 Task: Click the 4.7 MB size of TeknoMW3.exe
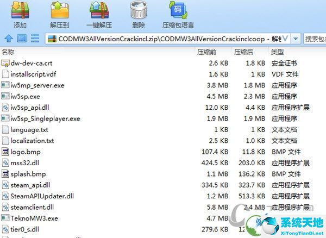click(x=217, y=218)
